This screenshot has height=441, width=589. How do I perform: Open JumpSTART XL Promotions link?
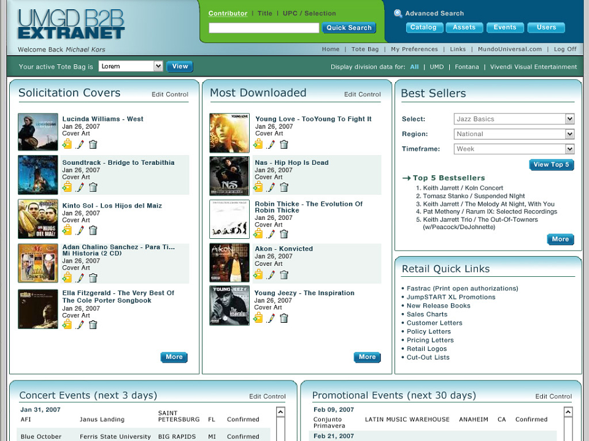451,297
